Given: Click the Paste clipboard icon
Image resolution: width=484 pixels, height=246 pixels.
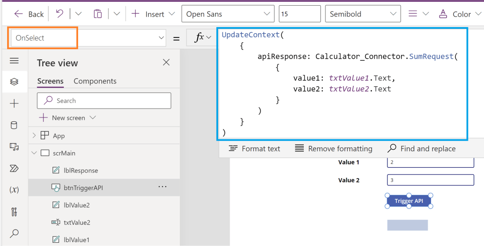Looking at the screenshot, I should tap(97, 14).
